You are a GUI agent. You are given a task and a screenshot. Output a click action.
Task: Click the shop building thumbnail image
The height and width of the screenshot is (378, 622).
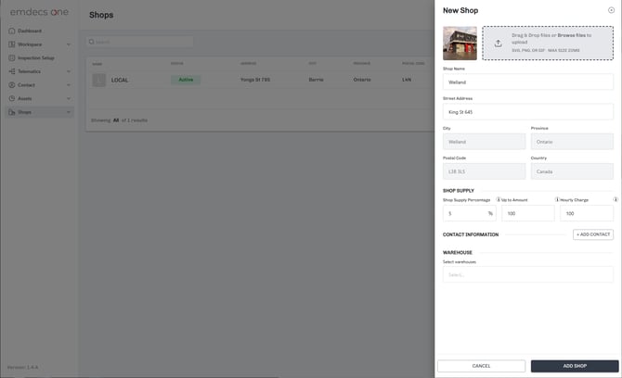(x=460, y=44)
